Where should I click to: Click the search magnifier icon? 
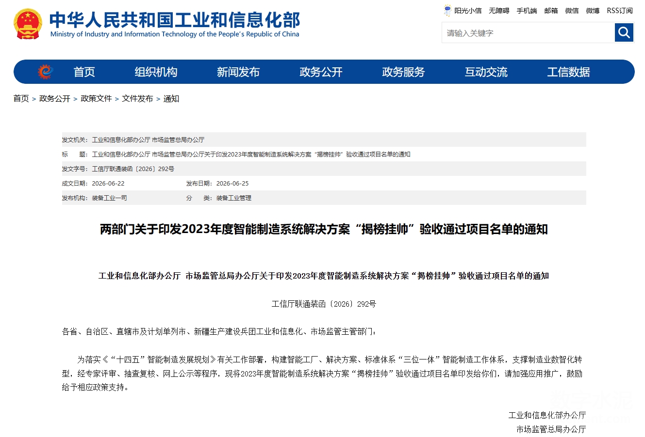point(624,33)
